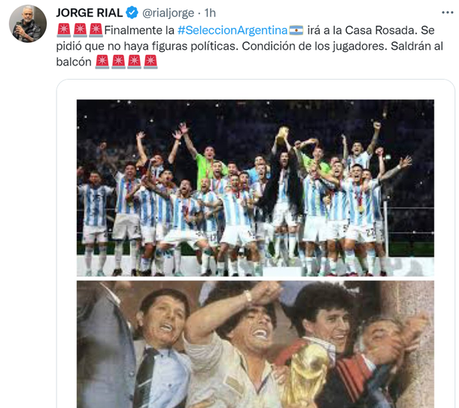459x408 pixels.
Task: Open the tweet via 1h timestamp
Action: click(x=210, y=13)
